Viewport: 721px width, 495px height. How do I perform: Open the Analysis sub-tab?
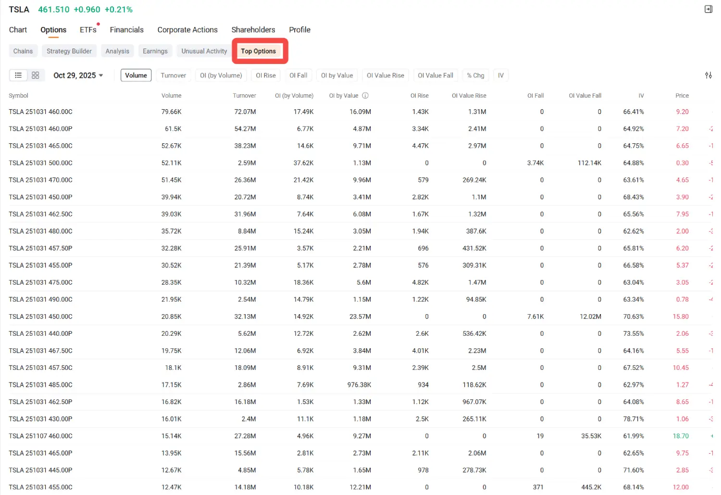point(117,51)
